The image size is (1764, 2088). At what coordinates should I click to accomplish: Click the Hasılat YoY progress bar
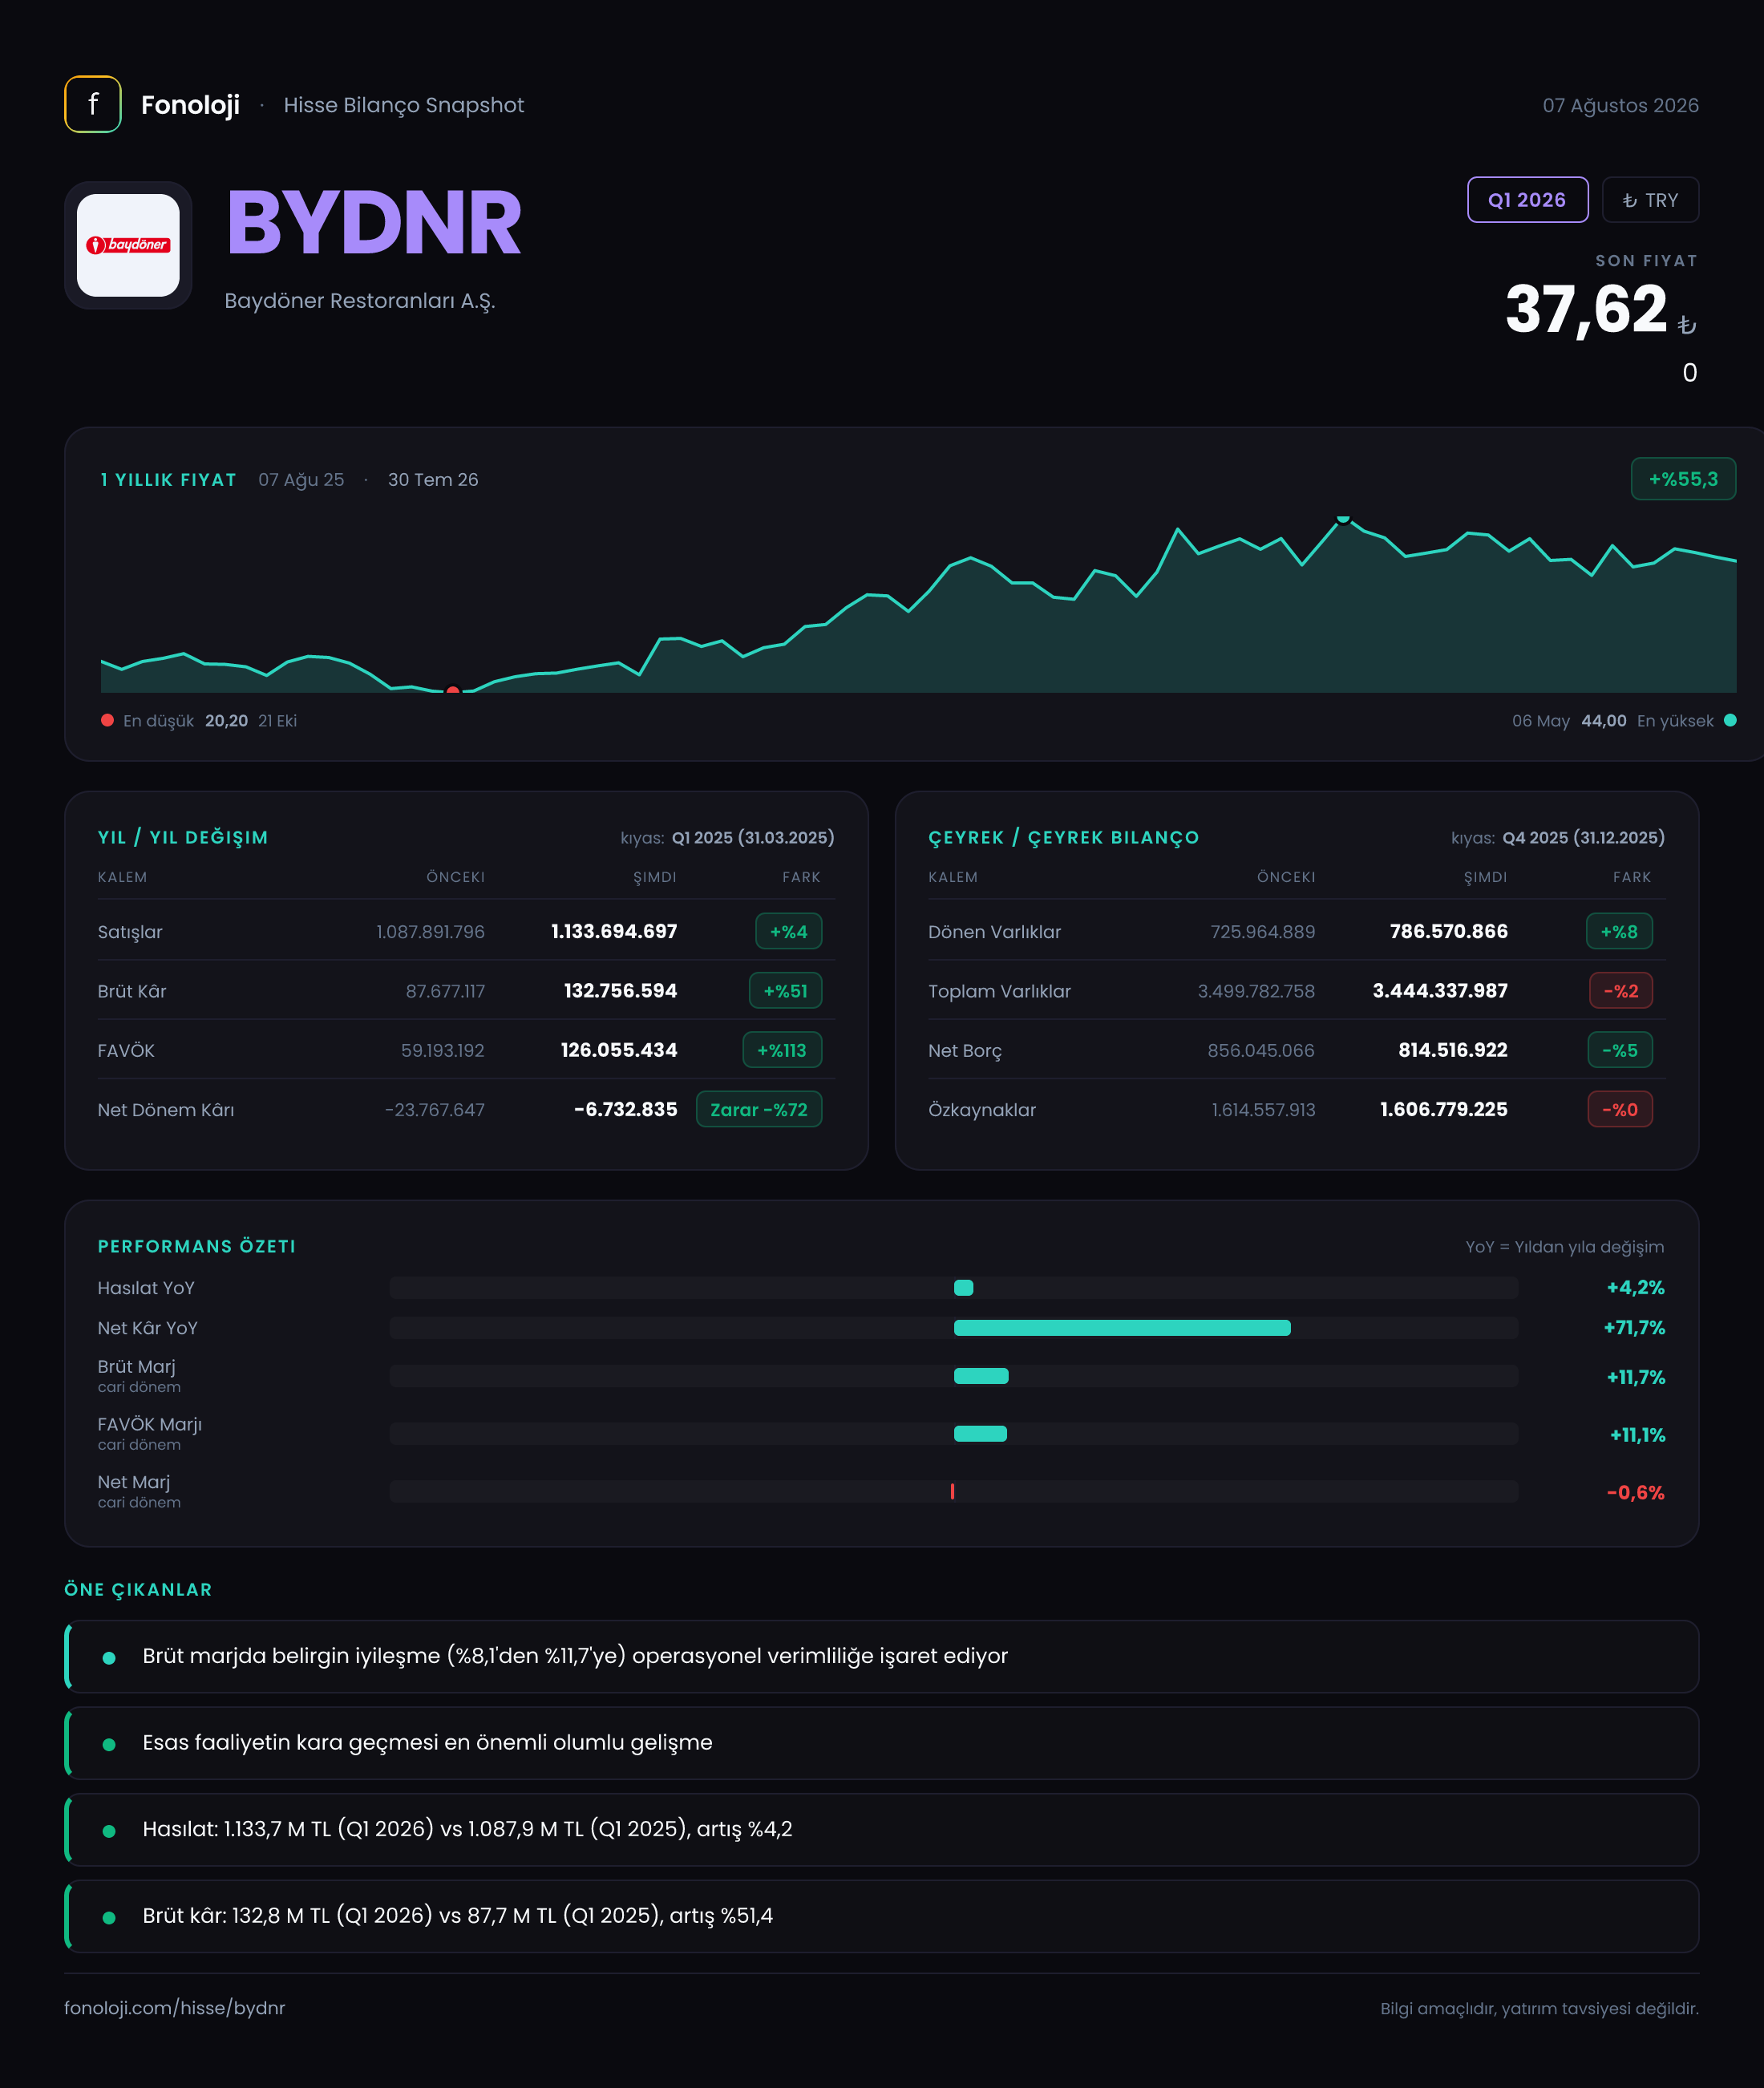pyautogui.click(x=953, y=1288)
